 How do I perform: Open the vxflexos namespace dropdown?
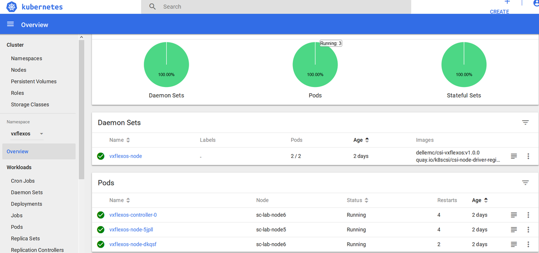tap(27, 134)
